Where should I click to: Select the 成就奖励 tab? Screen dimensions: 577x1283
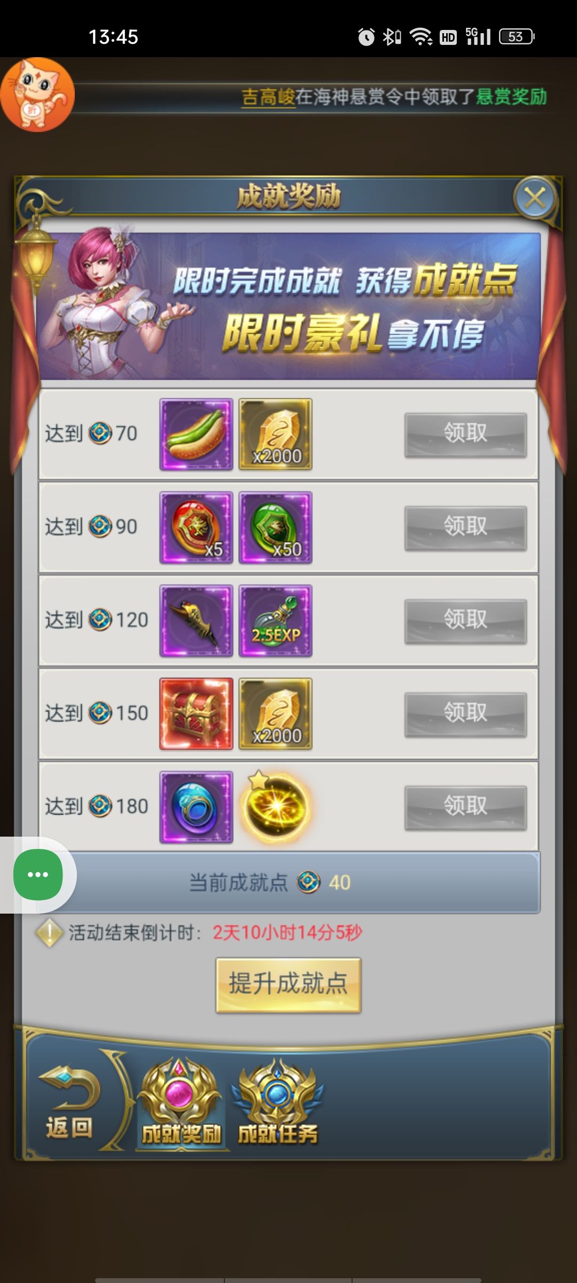(x=181, y=1102)
